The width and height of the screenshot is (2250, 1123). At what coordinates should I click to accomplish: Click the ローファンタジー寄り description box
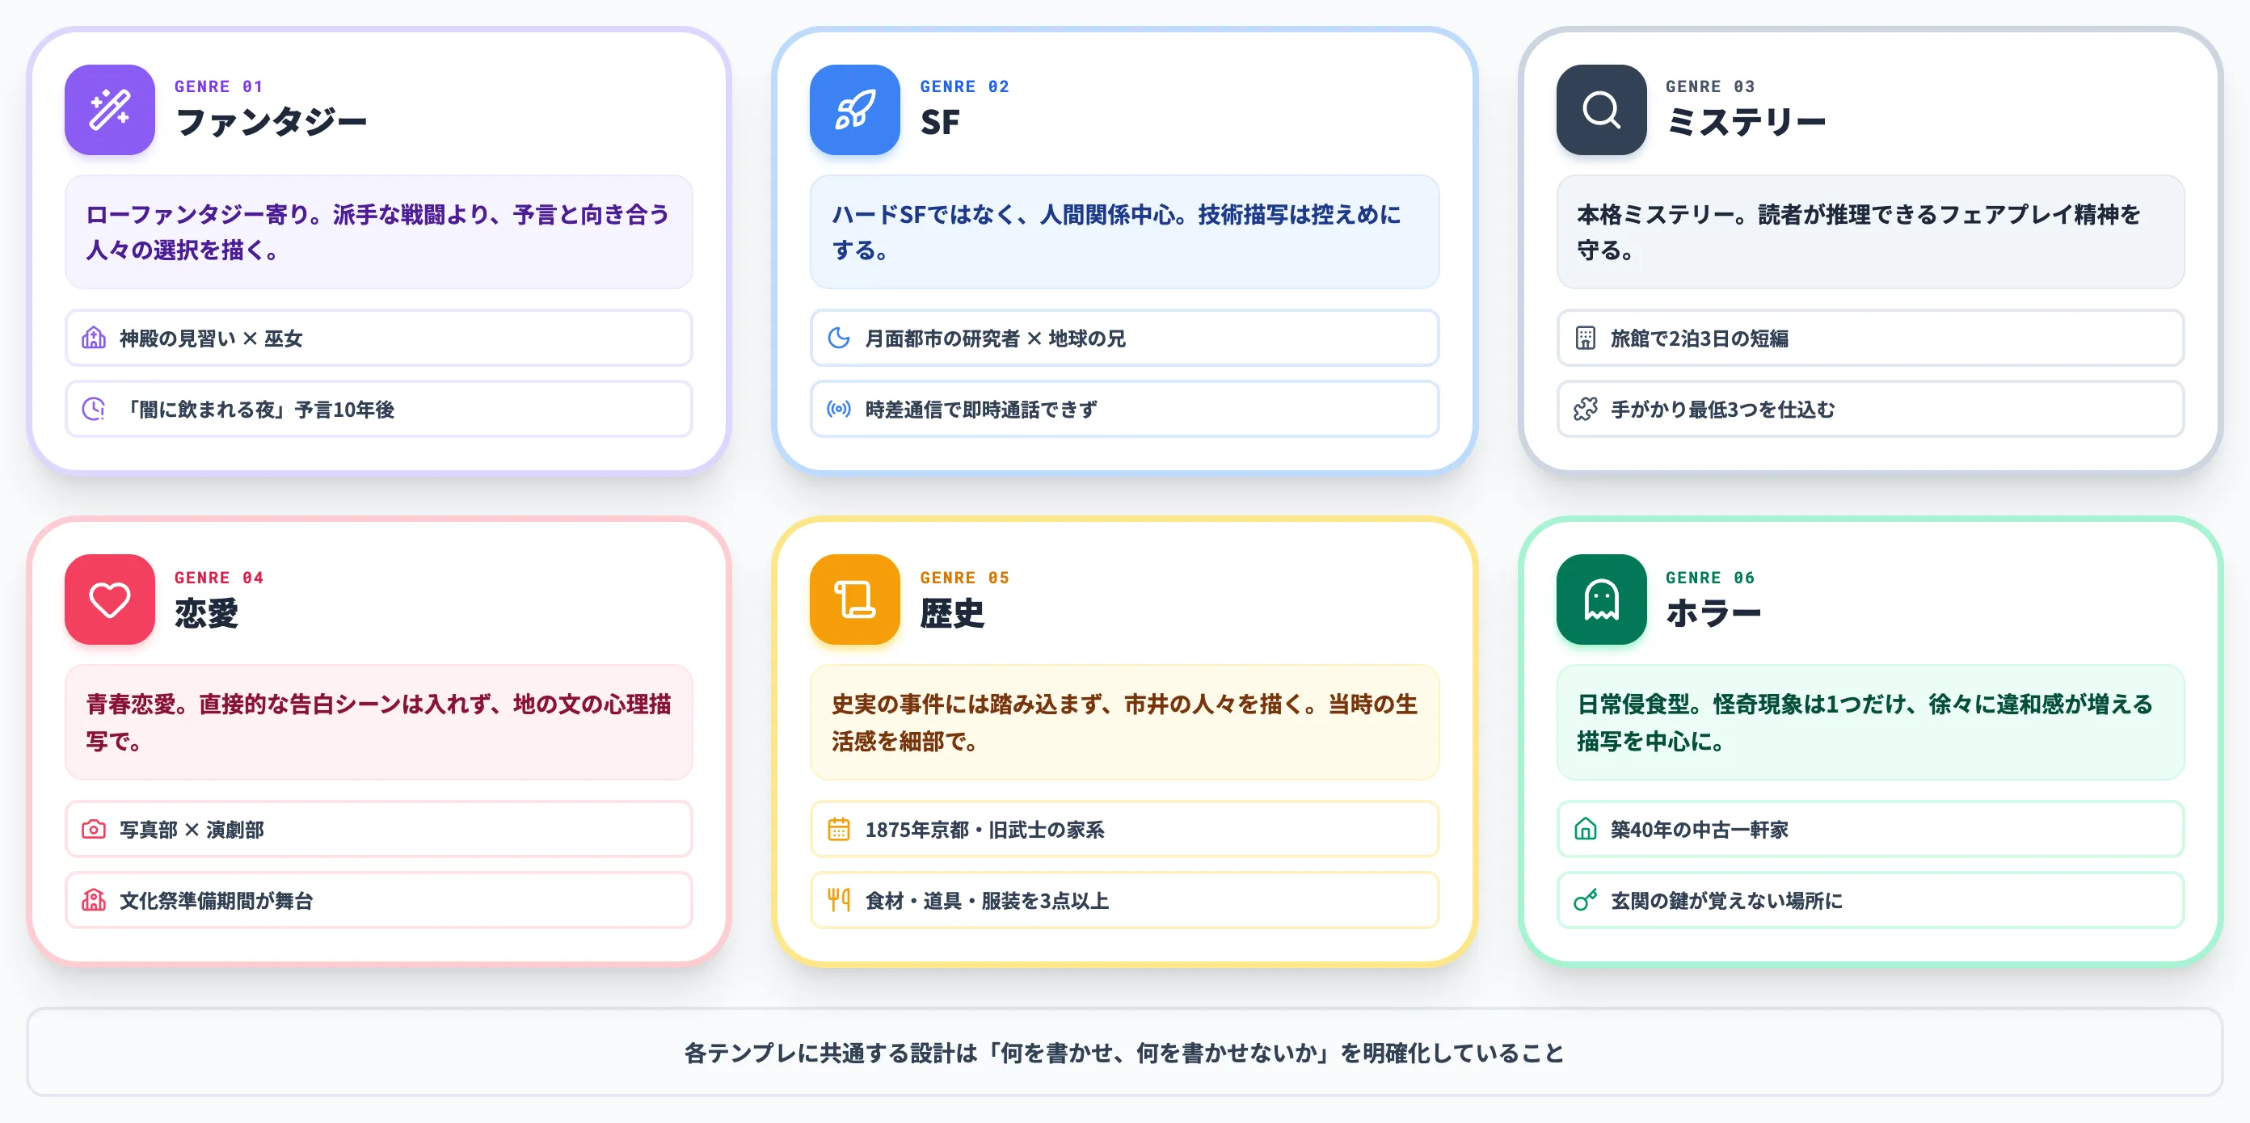pos(378,231)
